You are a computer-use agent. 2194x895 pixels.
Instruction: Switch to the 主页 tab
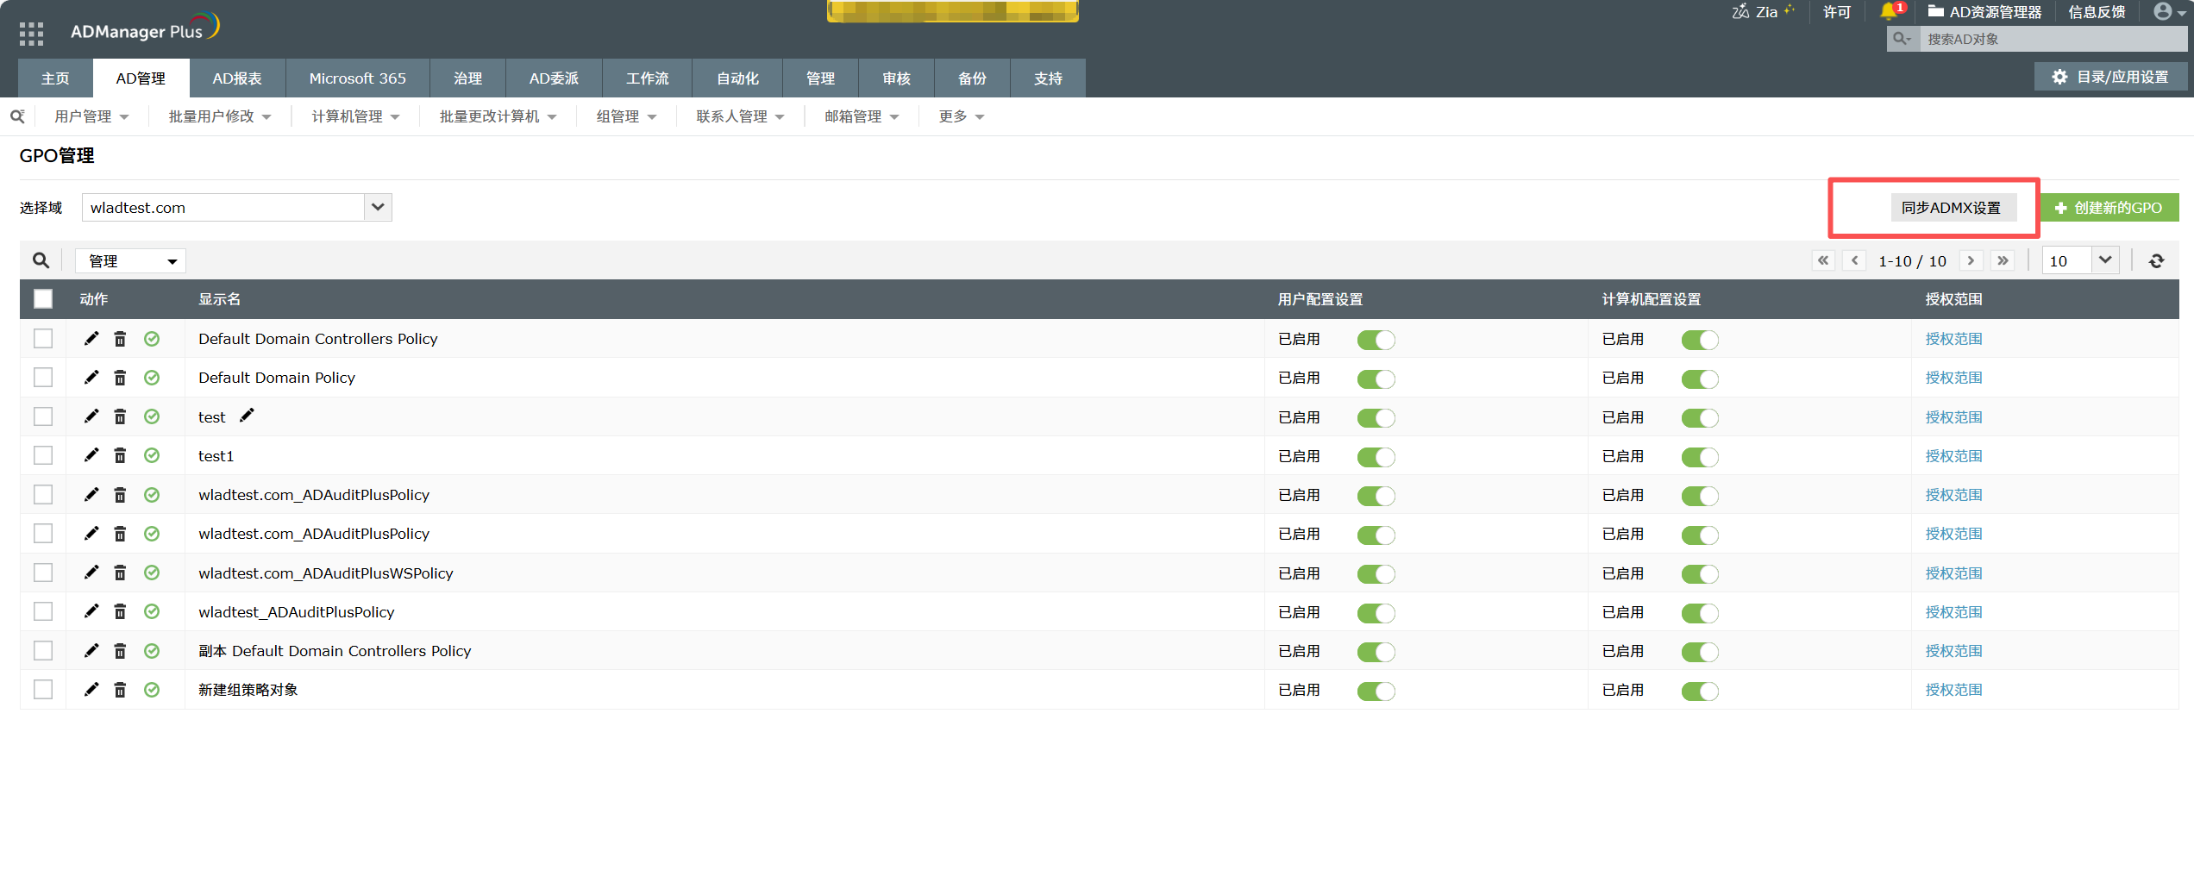coord(55,78)
